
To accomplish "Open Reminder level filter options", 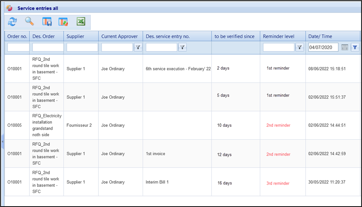I will (300, 47).
